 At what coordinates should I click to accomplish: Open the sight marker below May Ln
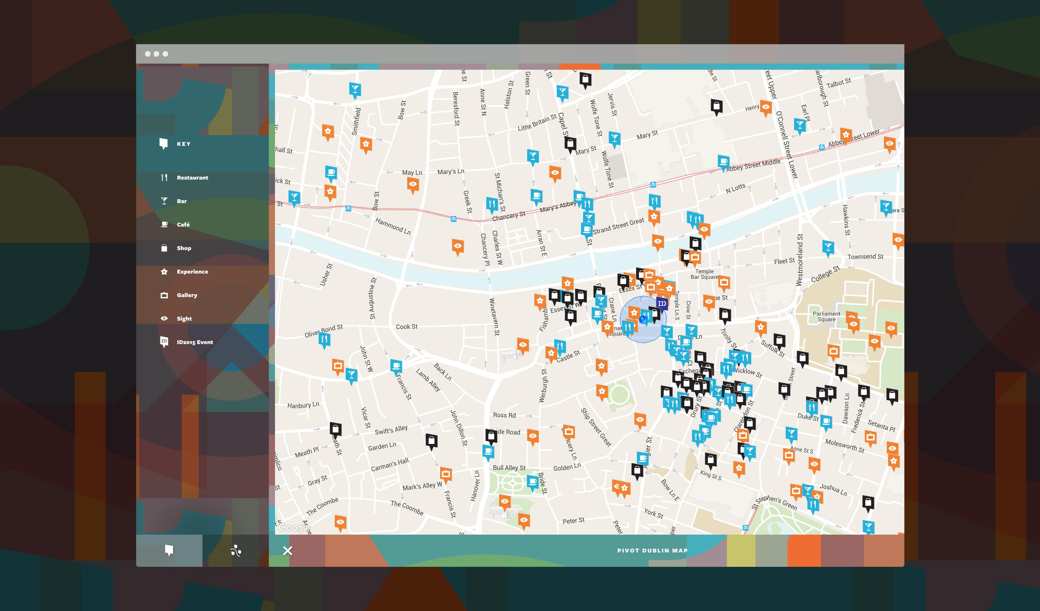tap(413, 185)
